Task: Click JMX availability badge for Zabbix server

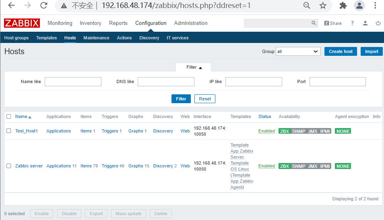Action: coord(313,166)
